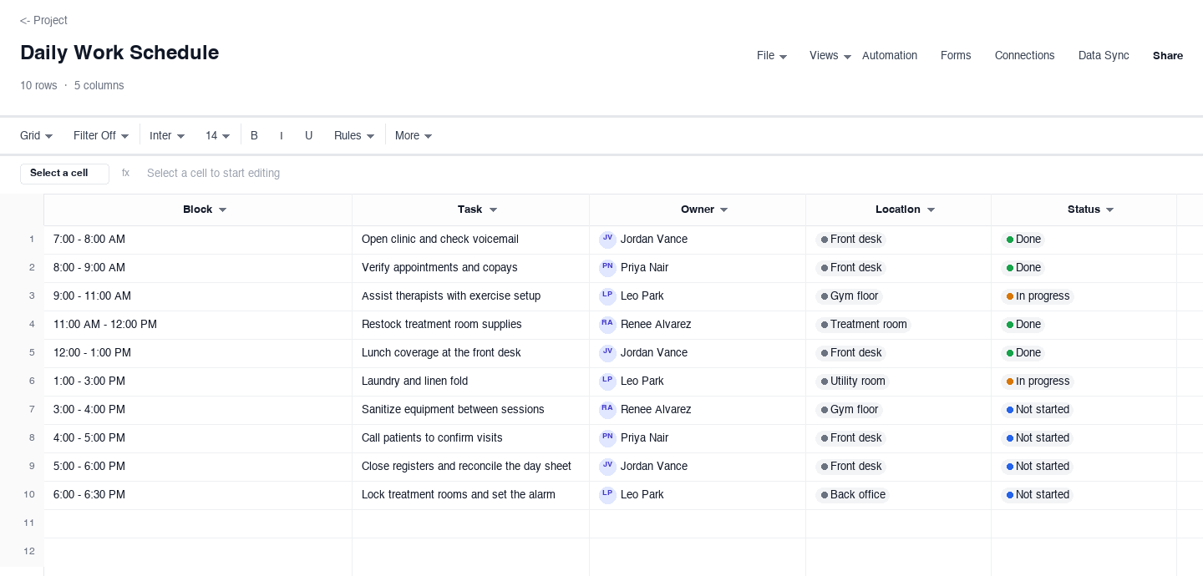Click Open clinic and check voicemail task
Image resolution: width=1203 pixels, height=576 pixels.
tap(440, 240)
